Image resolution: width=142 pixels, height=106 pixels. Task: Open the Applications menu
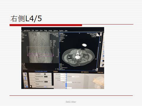click(x=27, y=30)
